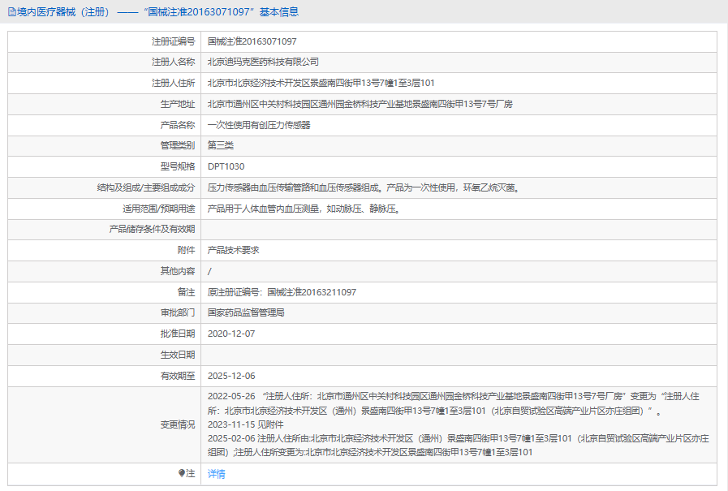Click the document icon beside the page title

(11, 11)
